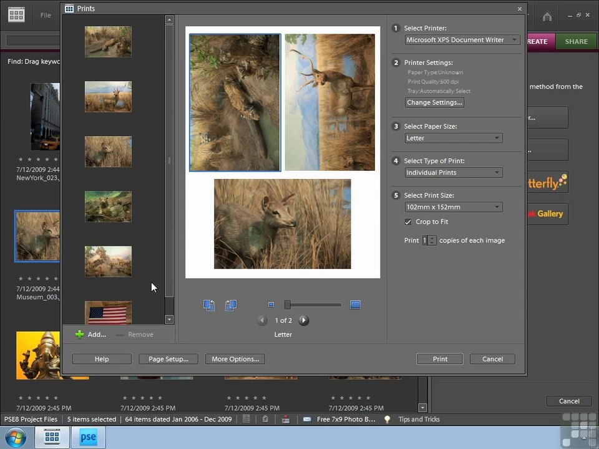Select tiger thumbnail in filmstrip
This screenshot has width=599, height=449.
(108, 42)
